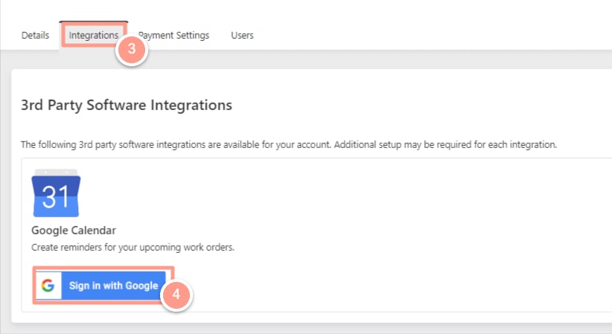This screenshot has height=334, width=612.
Task: Switch to the Integrations tab
Action: [94, 35]
